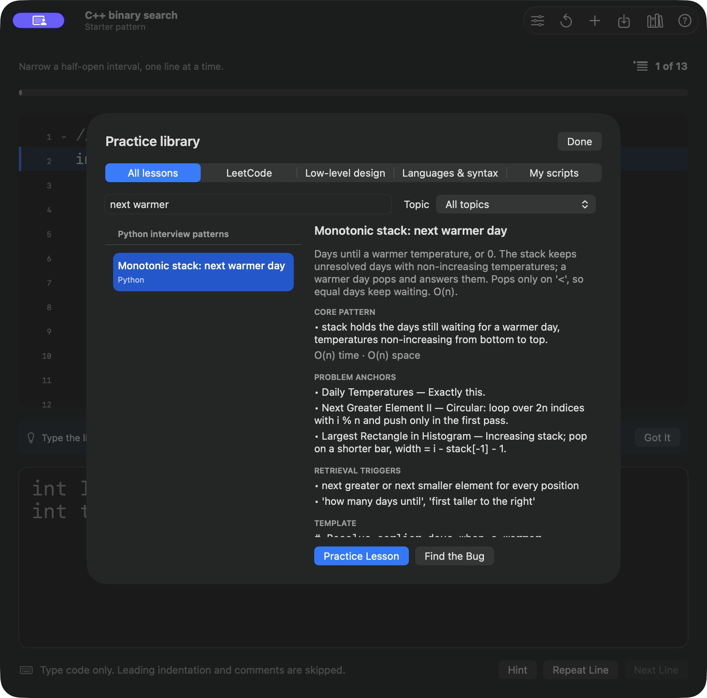
Task: Click the 'RETRIEVAL TRIGGERS' section heading
Action: pos(357,470)
